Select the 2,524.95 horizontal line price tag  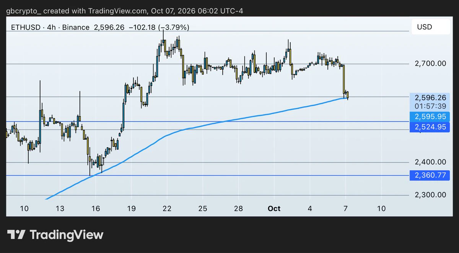pyautogui.click(x=429, y=127)
